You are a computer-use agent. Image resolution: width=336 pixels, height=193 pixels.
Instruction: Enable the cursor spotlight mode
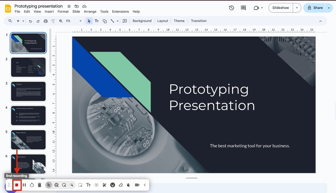click(x=64, y=185)
